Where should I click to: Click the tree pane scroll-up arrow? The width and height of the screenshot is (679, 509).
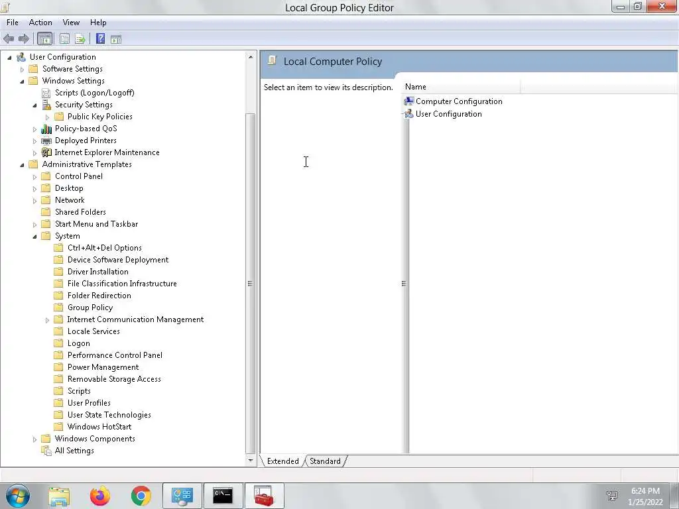[x=250, y=57]
